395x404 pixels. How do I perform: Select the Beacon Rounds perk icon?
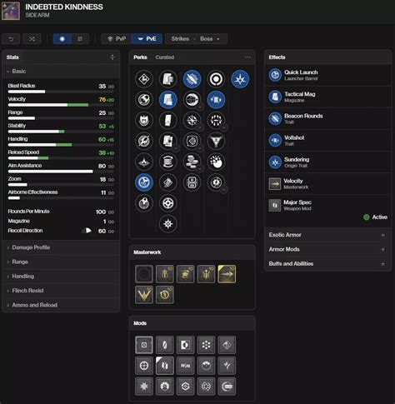click(192, 79)
